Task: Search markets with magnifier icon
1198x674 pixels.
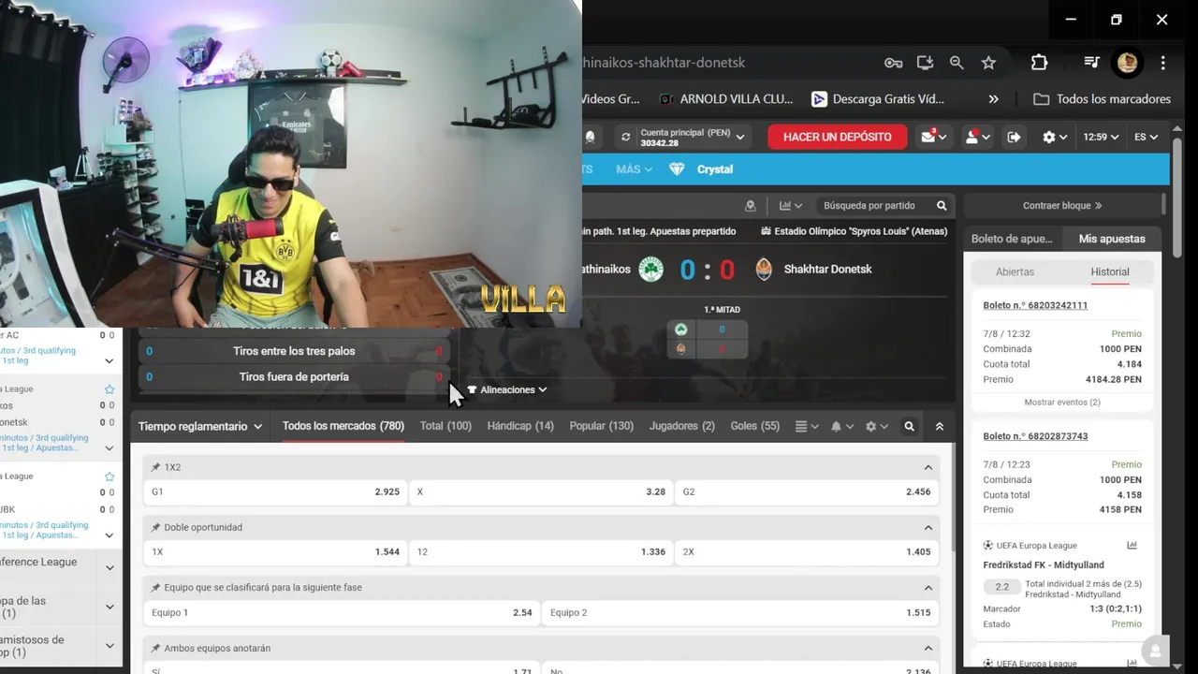Action: point(909,426)
